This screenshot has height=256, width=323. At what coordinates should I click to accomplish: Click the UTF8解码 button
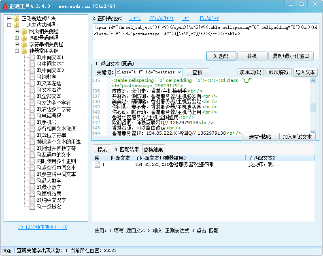278,72
